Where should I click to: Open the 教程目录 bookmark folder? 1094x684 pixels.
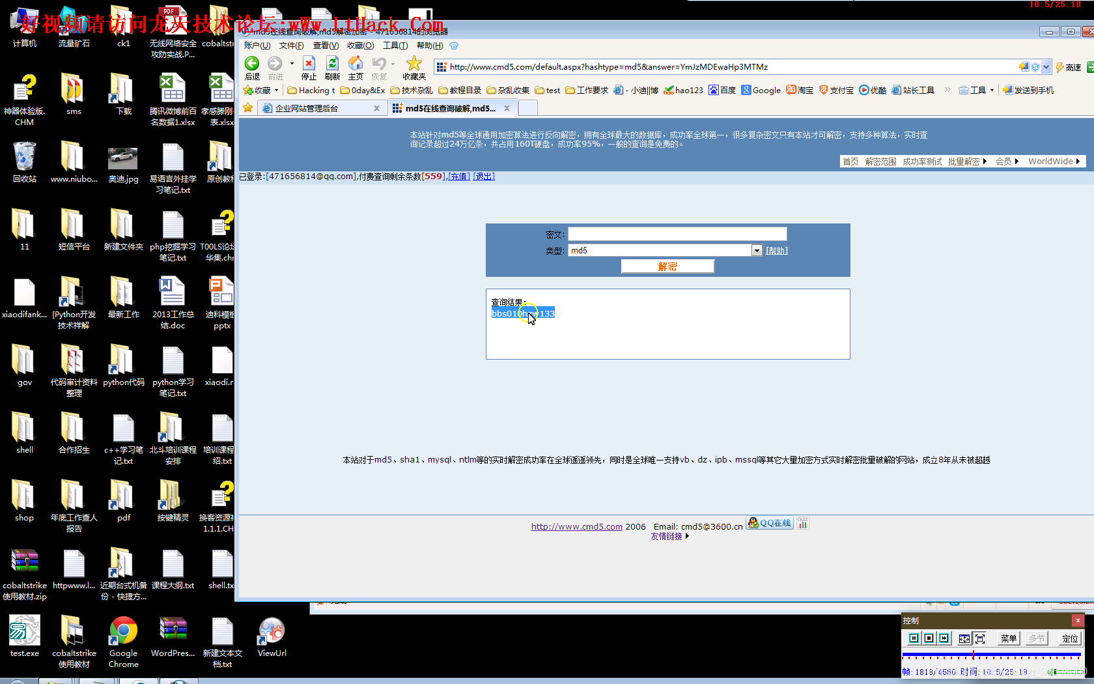point(460,90)
